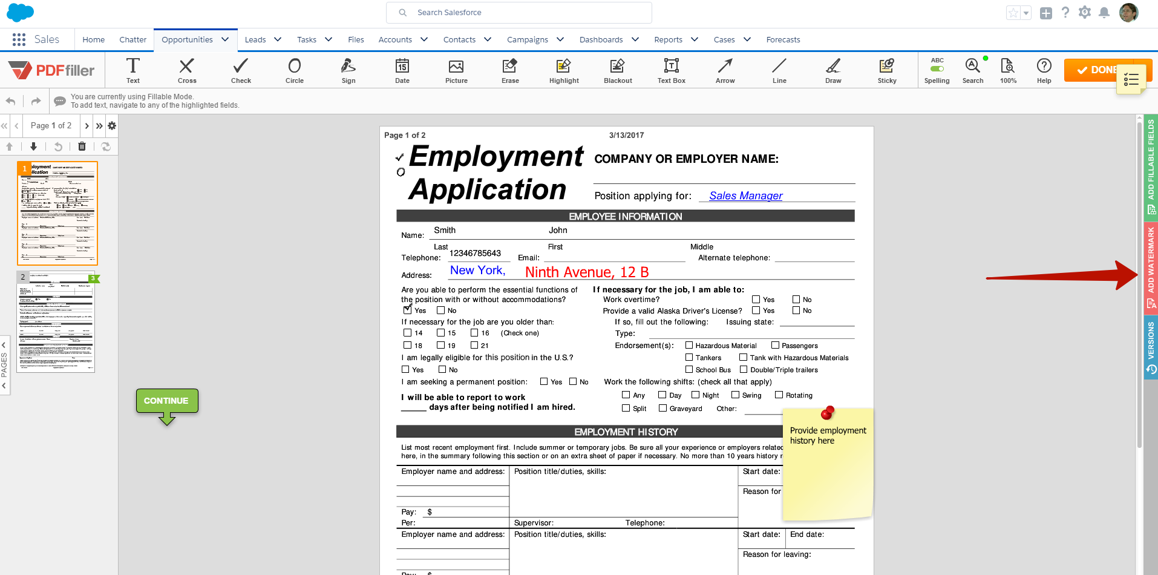Expand the Reports tab dropdown

(x=695, y=39)
